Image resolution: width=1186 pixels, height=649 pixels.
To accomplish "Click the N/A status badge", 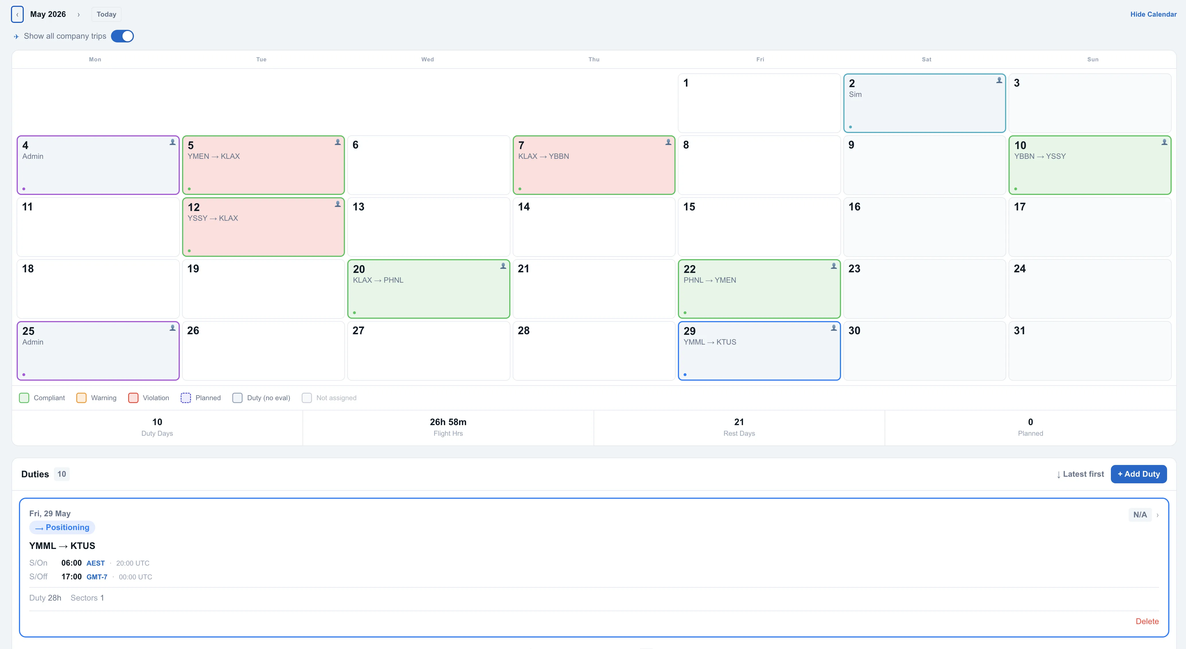I will pos(1140,515).
